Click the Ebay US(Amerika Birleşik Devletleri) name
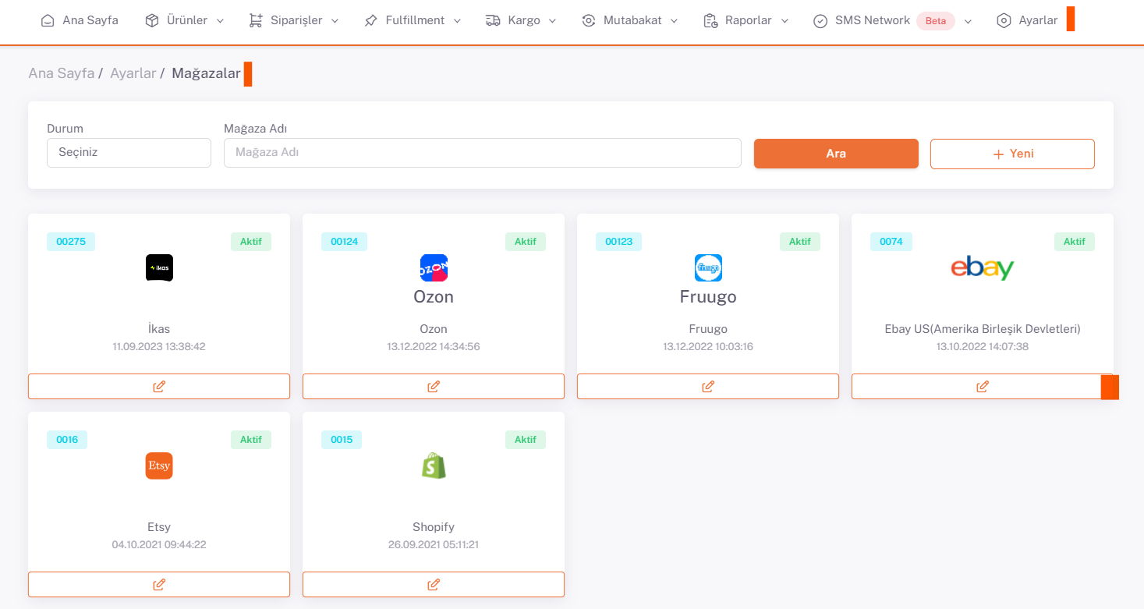Viewport: 1144px width, 609px height. (x=983, y=329)
